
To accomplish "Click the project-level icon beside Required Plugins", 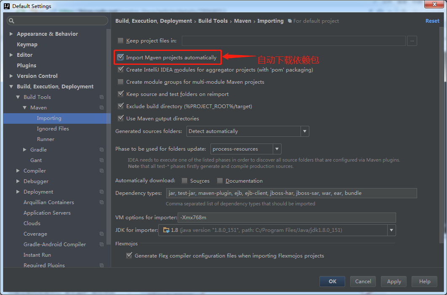I will [101, 266].
